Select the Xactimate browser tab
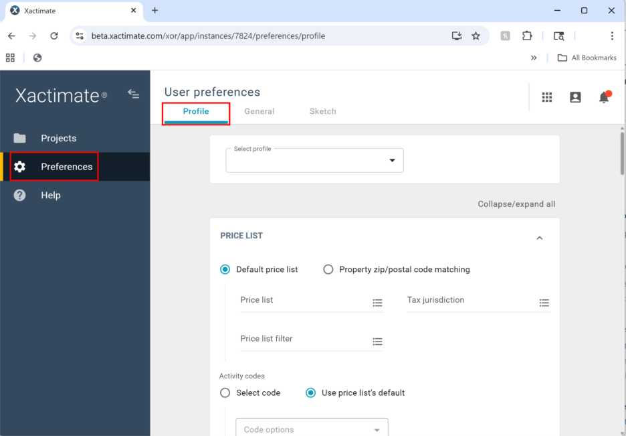Viewport: 626px width, 436px height. (74, 11)
